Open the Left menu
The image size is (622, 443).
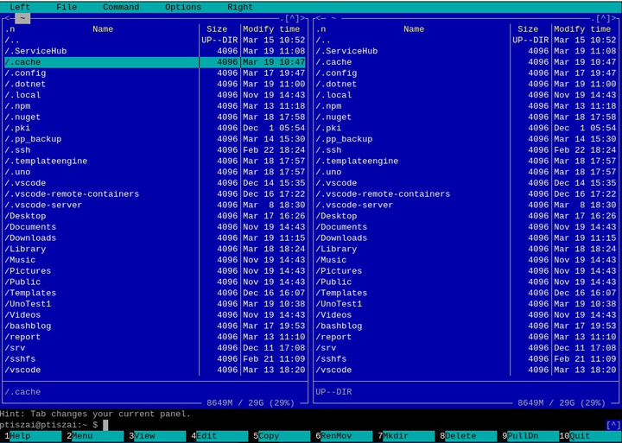click(20, 7)
